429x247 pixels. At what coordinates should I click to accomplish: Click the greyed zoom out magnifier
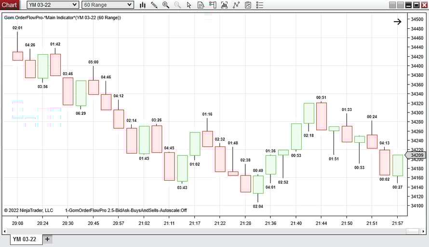coord(177,5)
